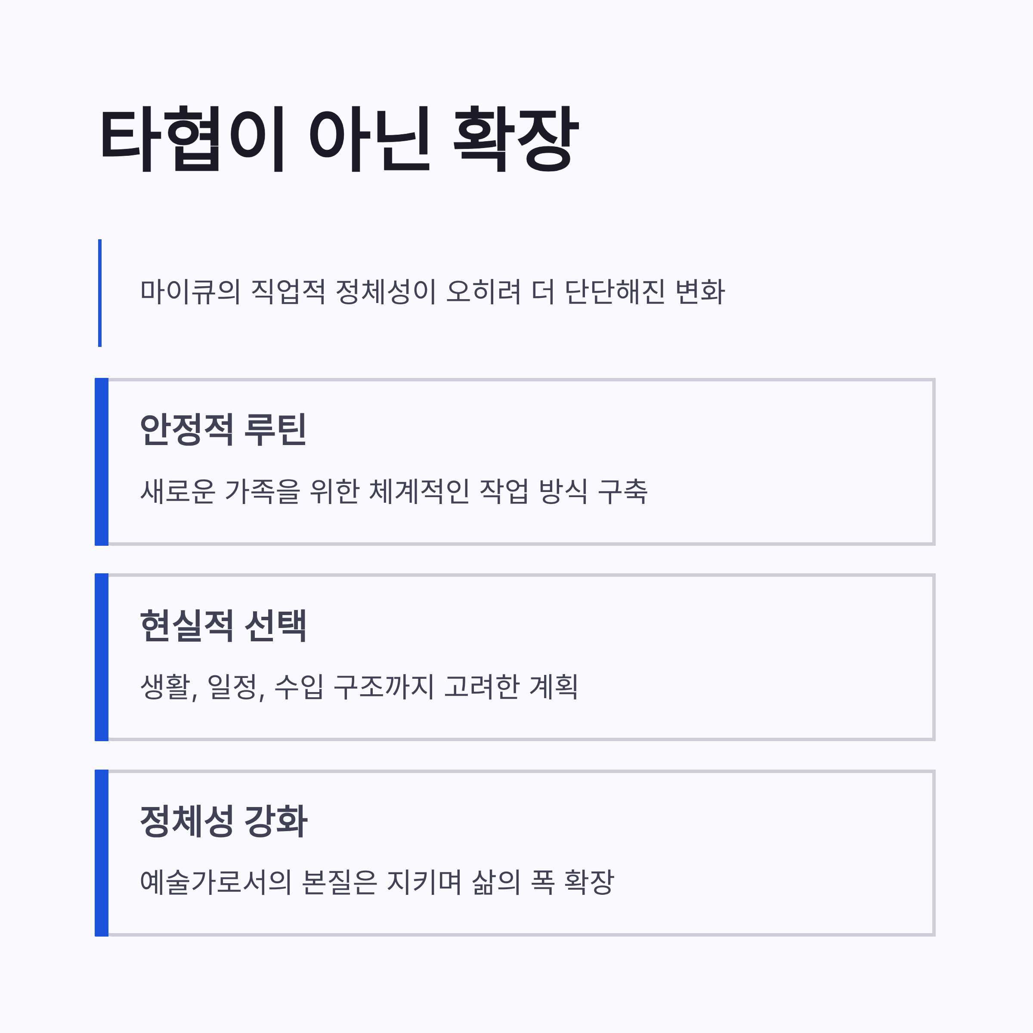Screen dimensions: 1033x1033
Task: Select the 정체성 강화 card heading
Action: pos(223,821)
